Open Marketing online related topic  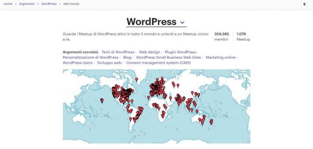221,57
